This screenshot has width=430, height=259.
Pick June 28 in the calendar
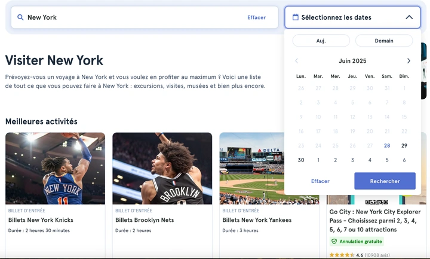tap(387, 145)
